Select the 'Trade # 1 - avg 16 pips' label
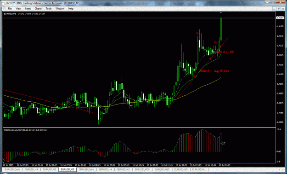 214,71
